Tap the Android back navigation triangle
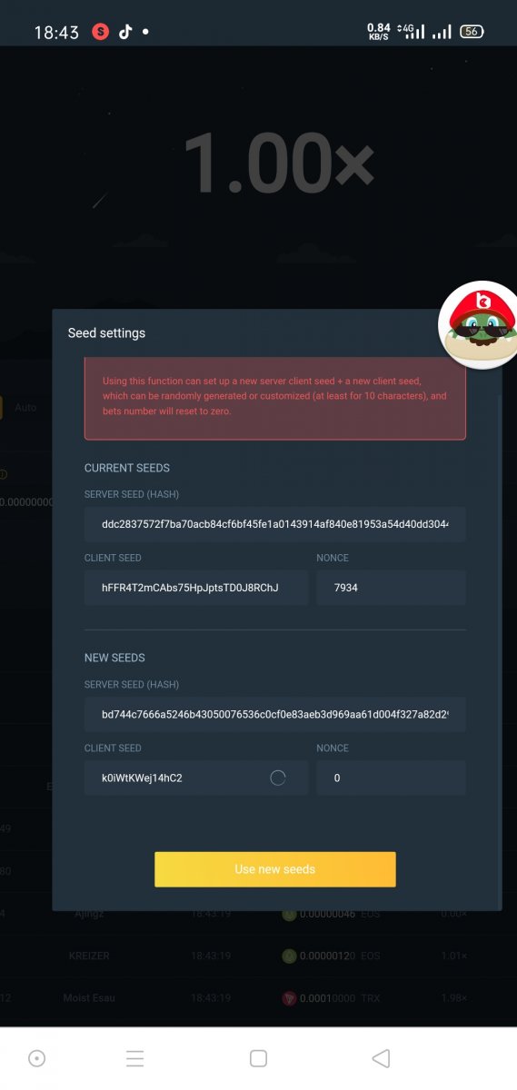517x1090 pixels. [x=381, y=1058]
